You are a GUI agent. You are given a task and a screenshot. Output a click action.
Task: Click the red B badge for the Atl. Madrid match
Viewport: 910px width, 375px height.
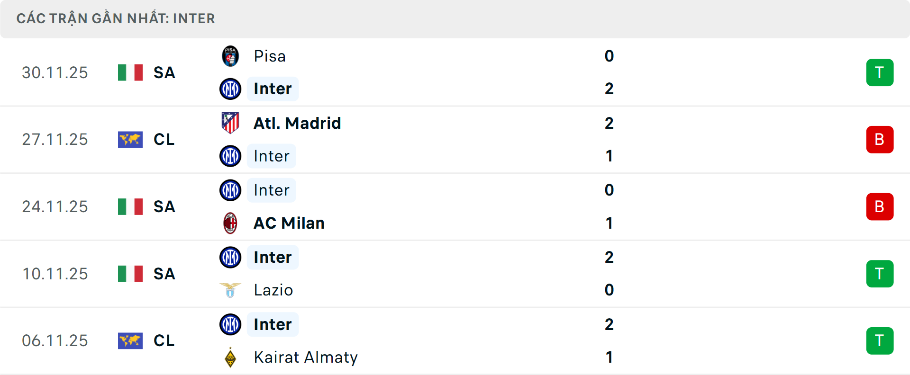point(880,140)
